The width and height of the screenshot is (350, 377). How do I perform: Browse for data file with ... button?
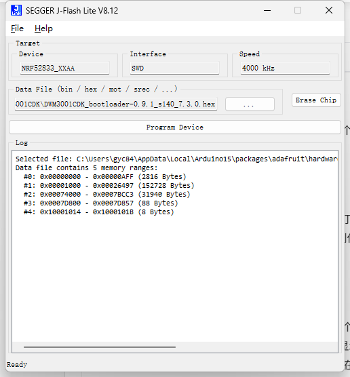point(250,104)
